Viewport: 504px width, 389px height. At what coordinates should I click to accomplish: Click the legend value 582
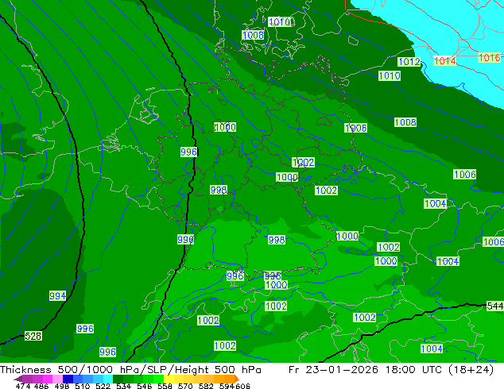click(206, 386)
